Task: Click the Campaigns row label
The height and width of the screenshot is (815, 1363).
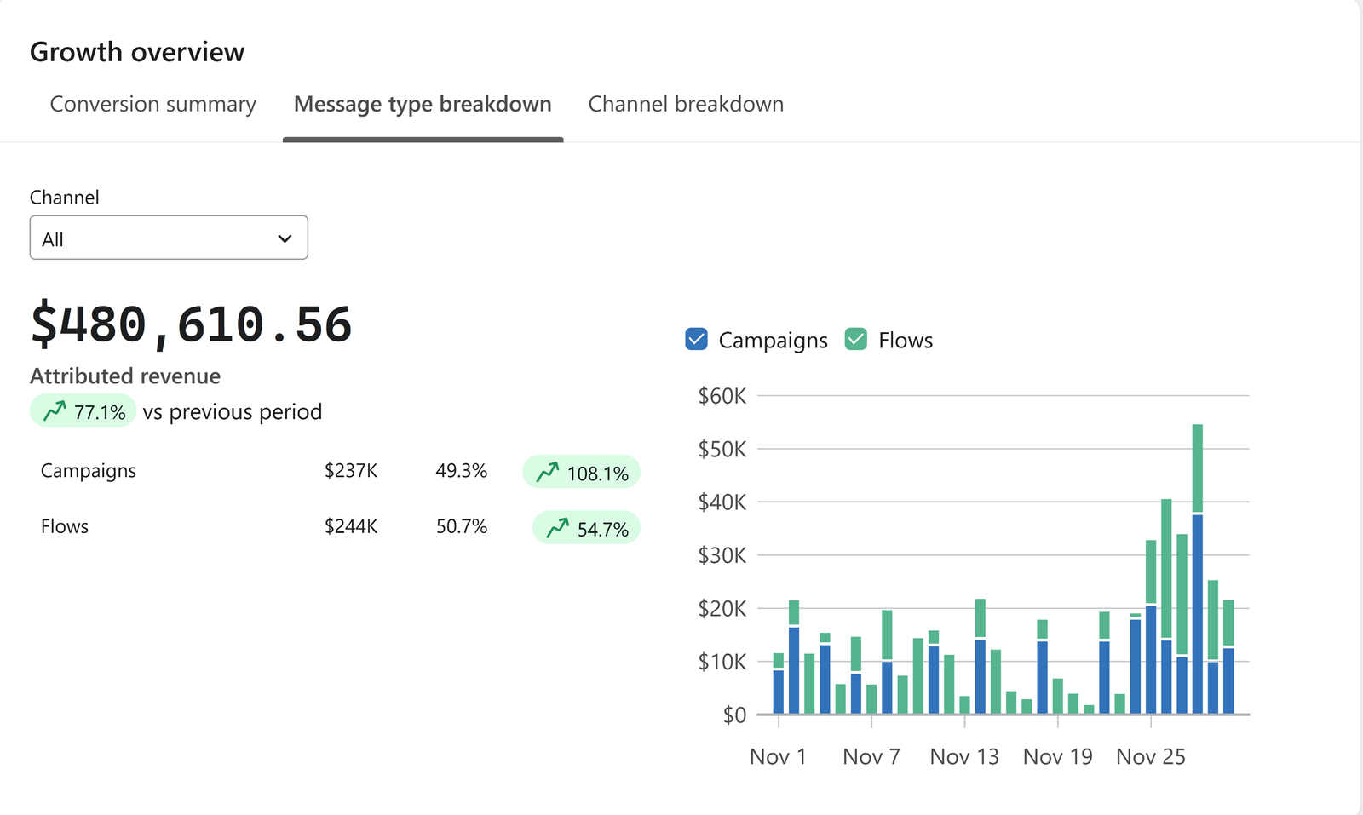Action: [89, 471]
